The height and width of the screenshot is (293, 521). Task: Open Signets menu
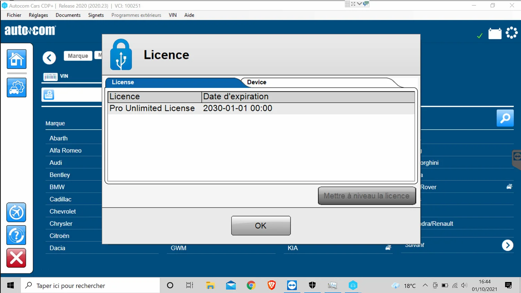[96, 15]
